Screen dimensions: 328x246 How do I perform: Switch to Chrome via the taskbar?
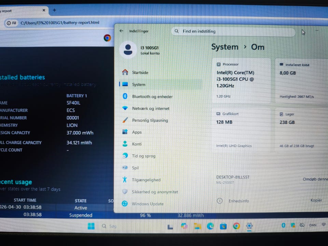pos(236,226)
